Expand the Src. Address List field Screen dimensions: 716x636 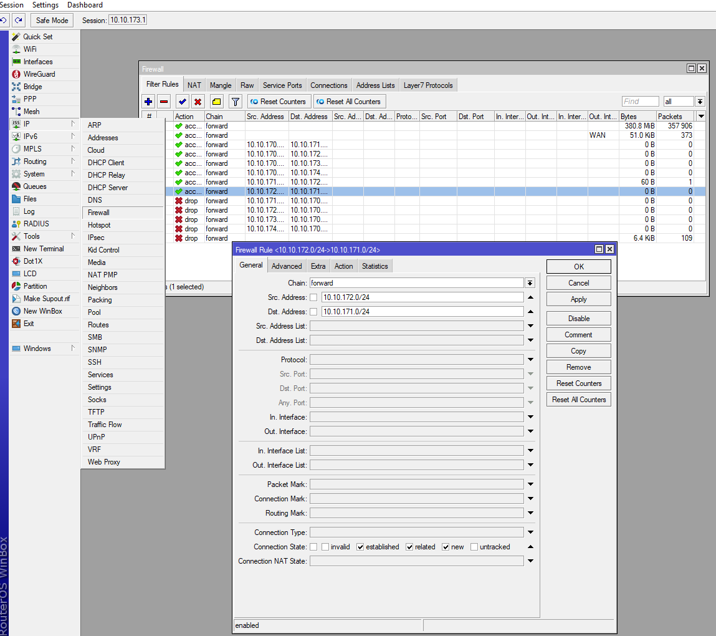[530, 326]
